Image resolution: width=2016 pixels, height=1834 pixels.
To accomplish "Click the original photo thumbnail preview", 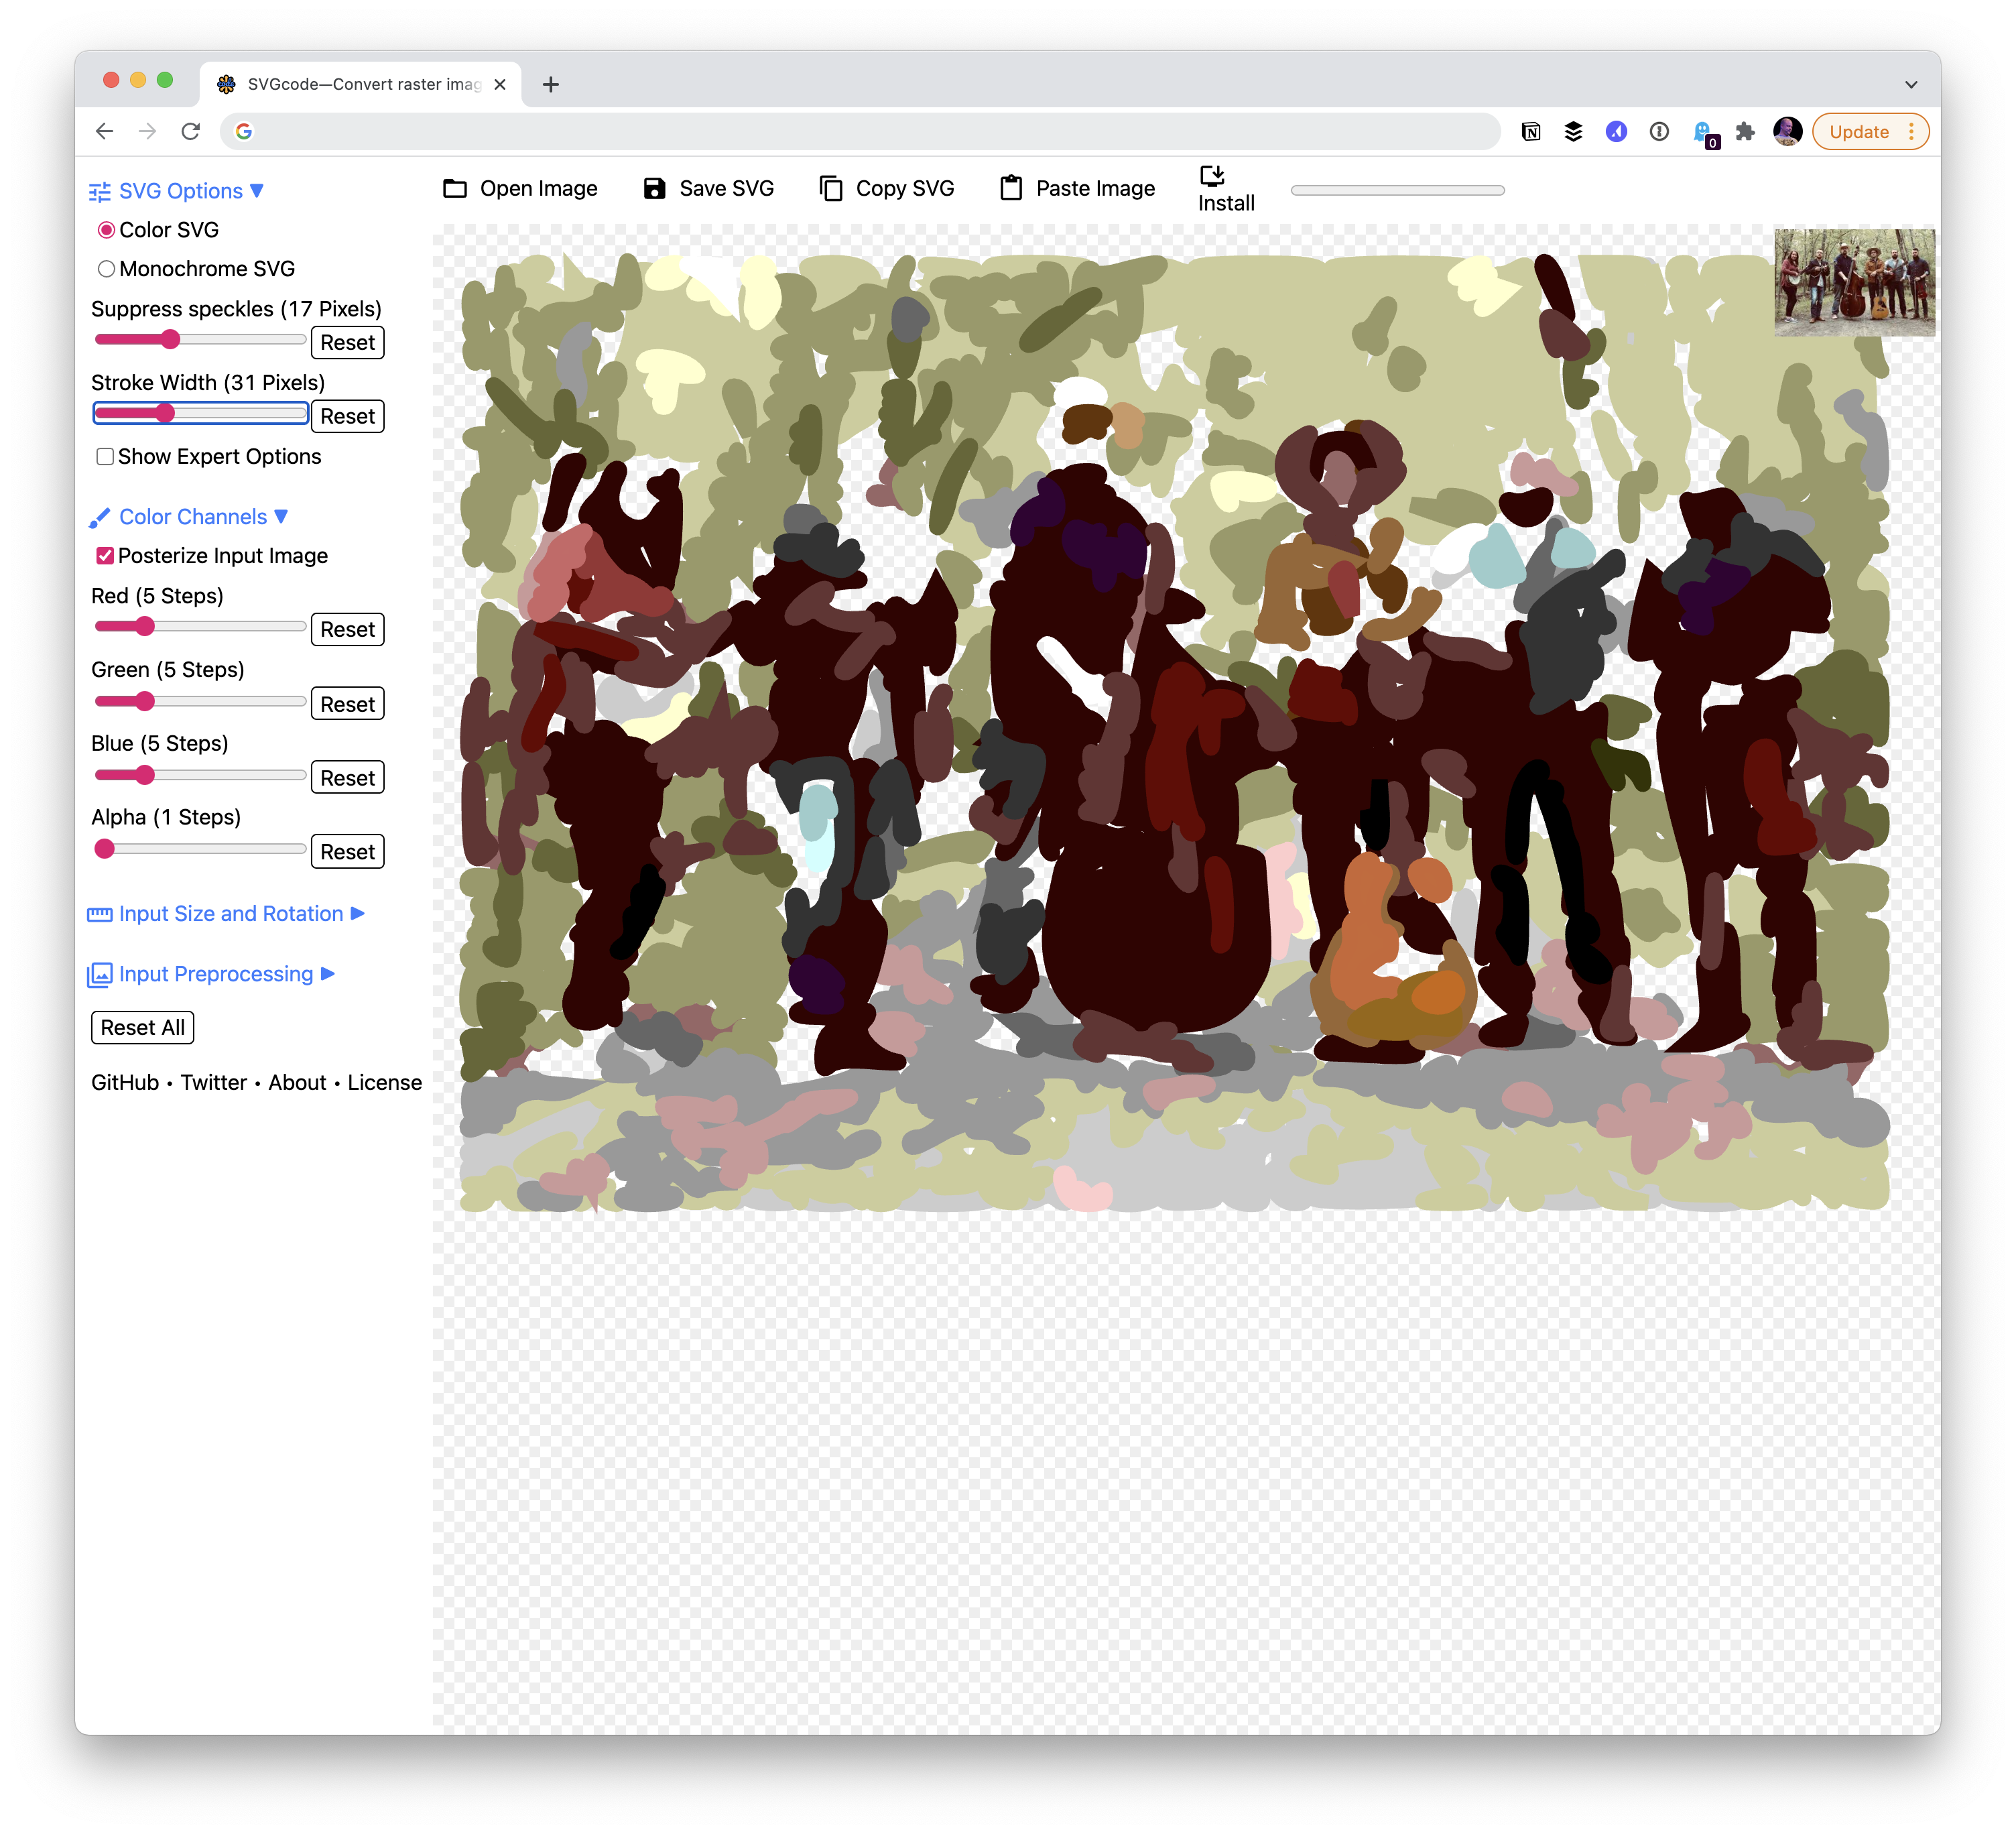I will pos(1854,283).
